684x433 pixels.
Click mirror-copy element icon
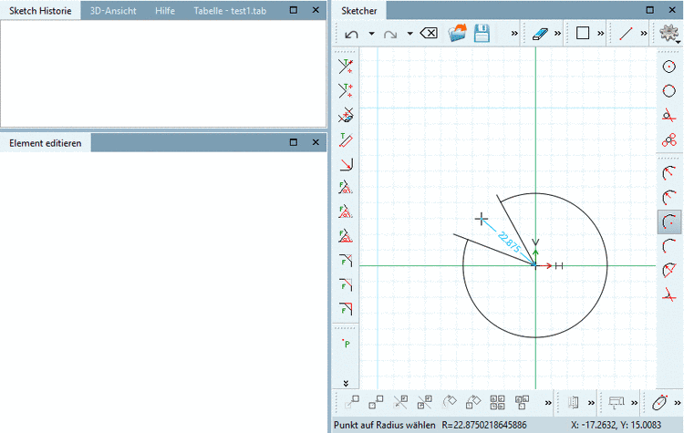tap(424, 403)
